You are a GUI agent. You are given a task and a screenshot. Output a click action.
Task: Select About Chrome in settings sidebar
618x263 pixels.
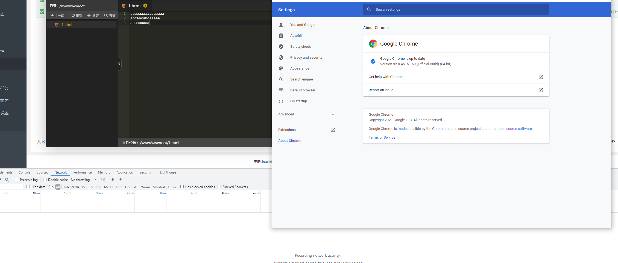click(x=290, y=141)
